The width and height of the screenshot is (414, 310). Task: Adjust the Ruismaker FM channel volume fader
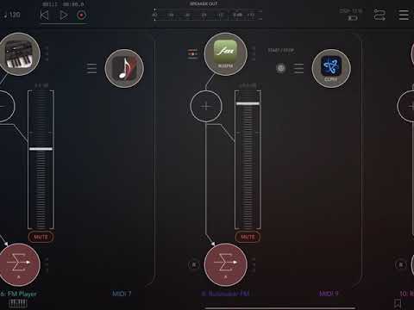pyautogui.click(x=248, y=103)
